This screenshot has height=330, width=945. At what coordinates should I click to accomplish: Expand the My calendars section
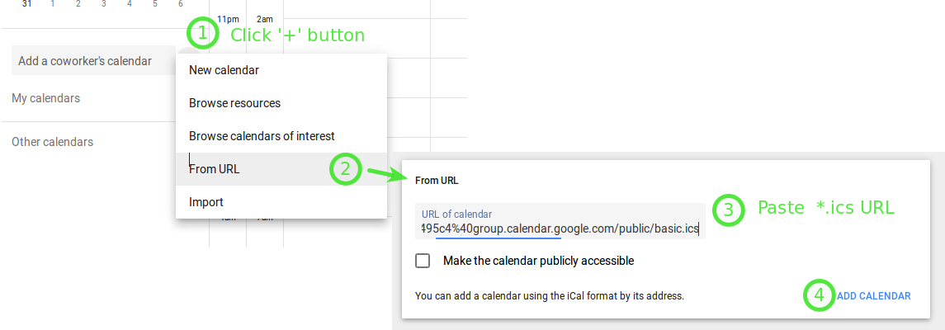[46, 98]
